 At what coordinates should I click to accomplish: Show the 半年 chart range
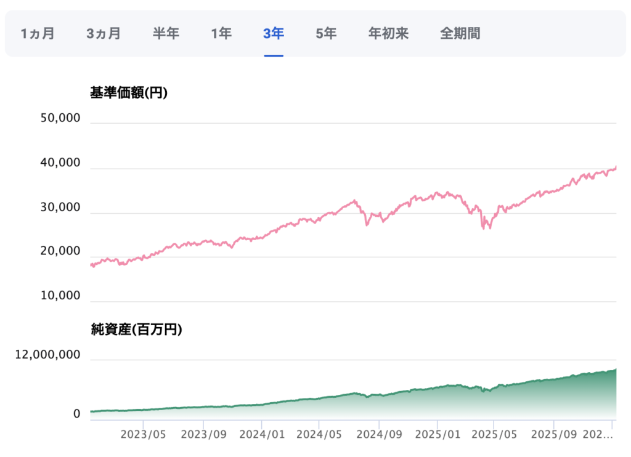point(166,33)
